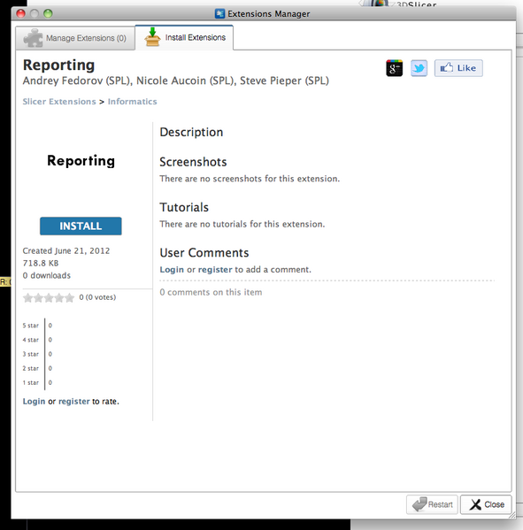Click the '0 downloads' text
The image size is (523, 530).
(47, 275)
